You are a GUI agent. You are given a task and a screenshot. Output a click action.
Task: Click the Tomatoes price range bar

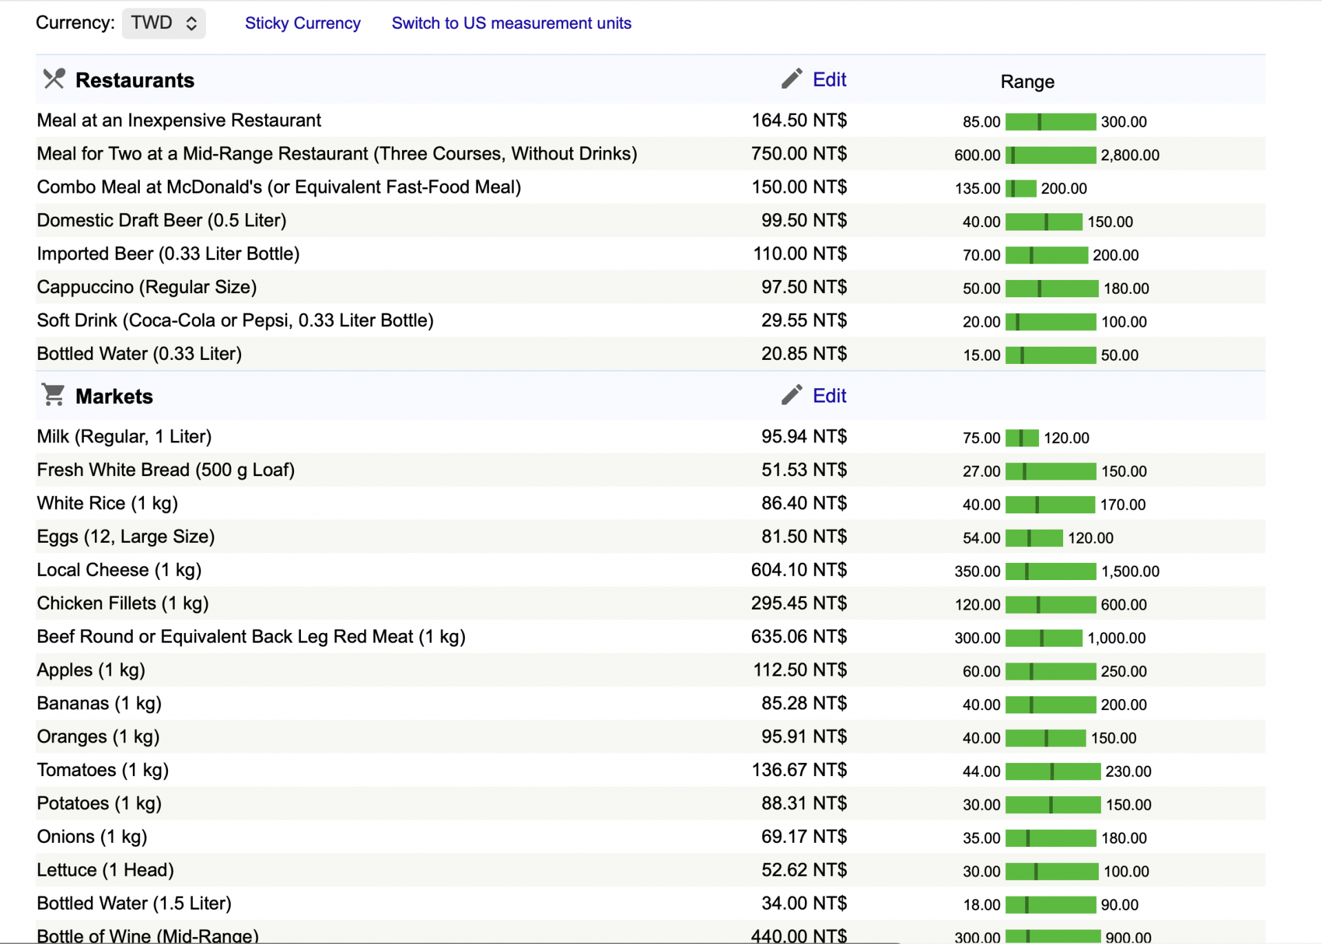coord(1052,772)
